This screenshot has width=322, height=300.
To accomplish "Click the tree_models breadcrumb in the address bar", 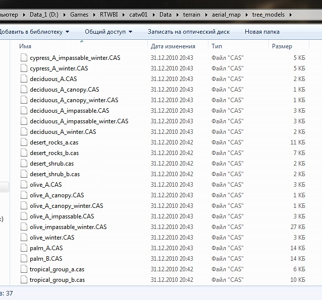I will tap(269, 15).
